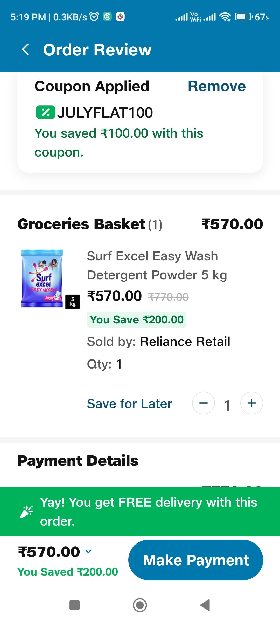This screenshot has height=622, width=280.
Task: Open the alarm clock icon in status bar
Action: click(94, 16)
